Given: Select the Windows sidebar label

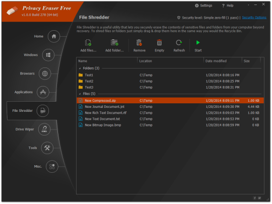Looking at the screenshot, I should pyautogui.click(x=31, y=55).
